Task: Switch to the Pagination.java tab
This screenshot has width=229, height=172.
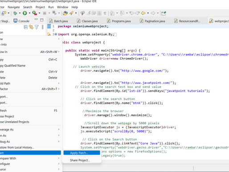Action: (153, 21)
